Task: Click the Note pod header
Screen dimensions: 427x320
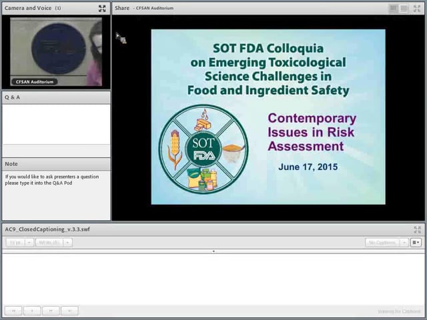Action: 56,164
